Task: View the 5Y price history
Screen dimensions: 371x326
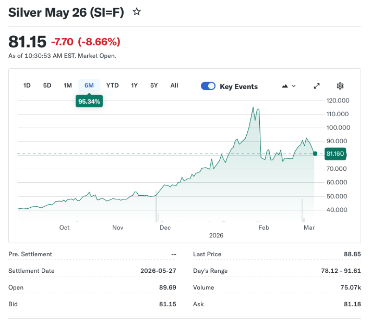Action: (x=154, y=85)
